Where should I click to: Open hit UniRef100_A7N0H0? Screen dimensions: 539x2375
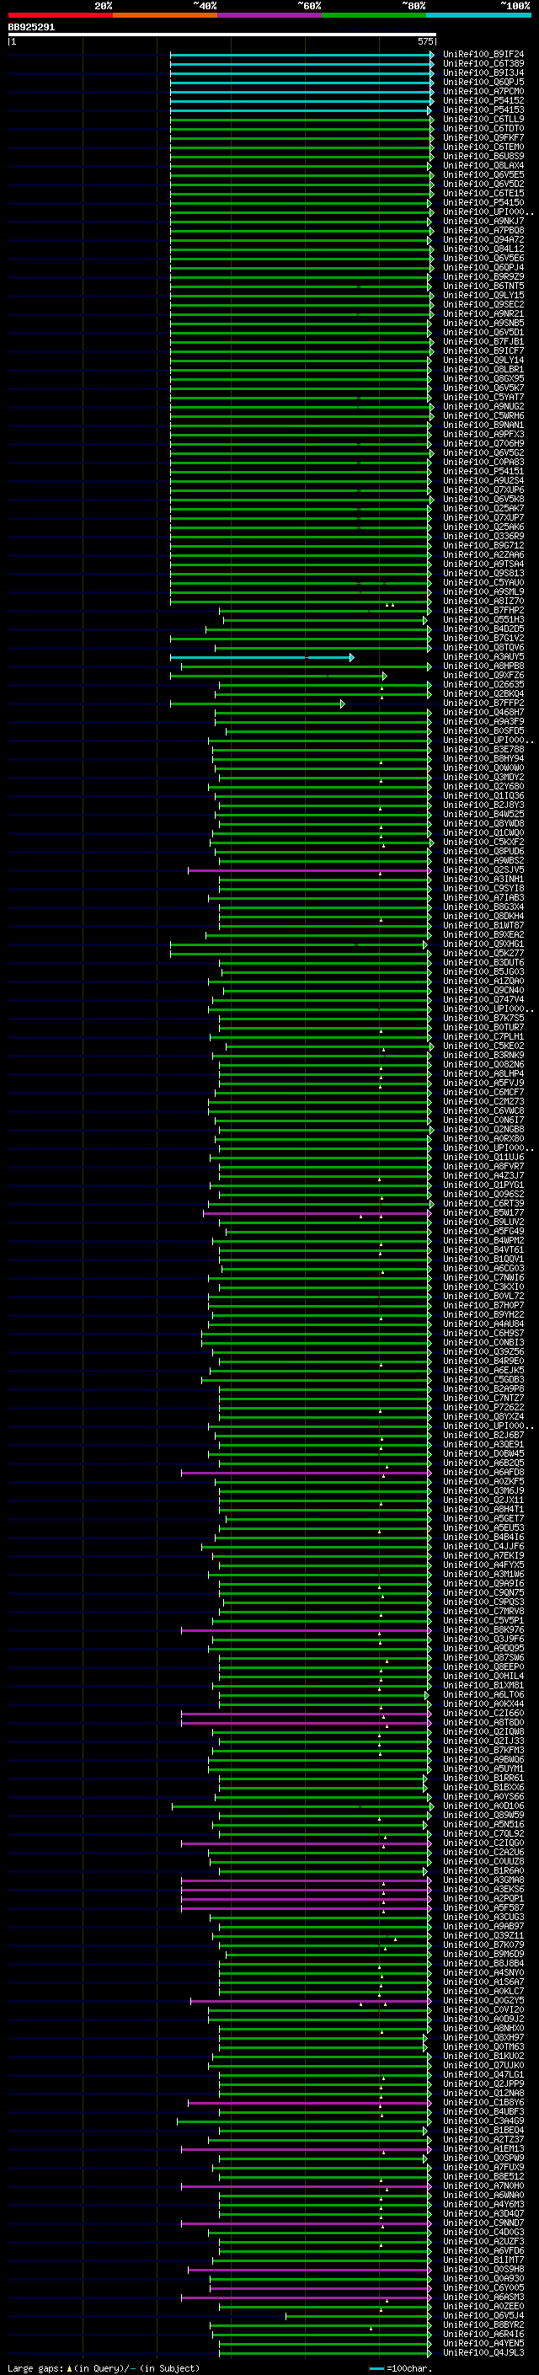(x=483, y=2186)
